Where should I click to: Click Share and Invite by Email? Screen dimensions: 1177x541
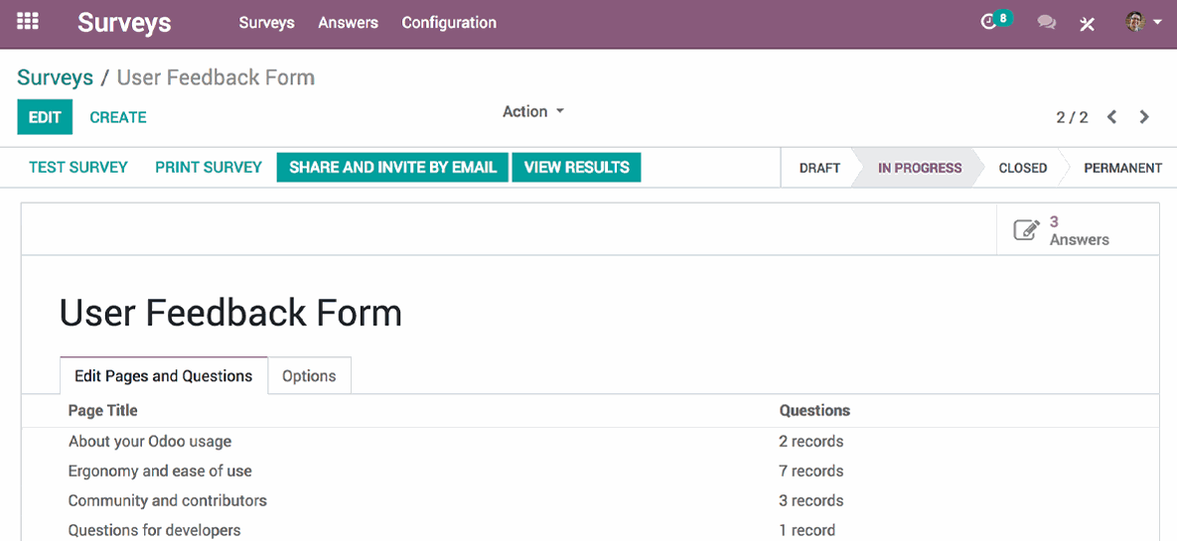tap(392, 168)
